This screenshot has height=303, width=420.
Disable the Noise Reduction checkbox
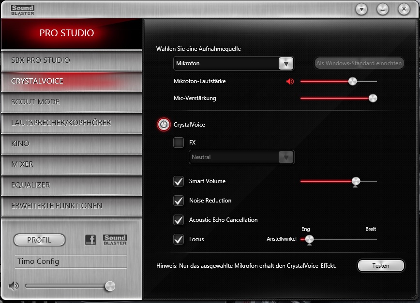point(179,200)
